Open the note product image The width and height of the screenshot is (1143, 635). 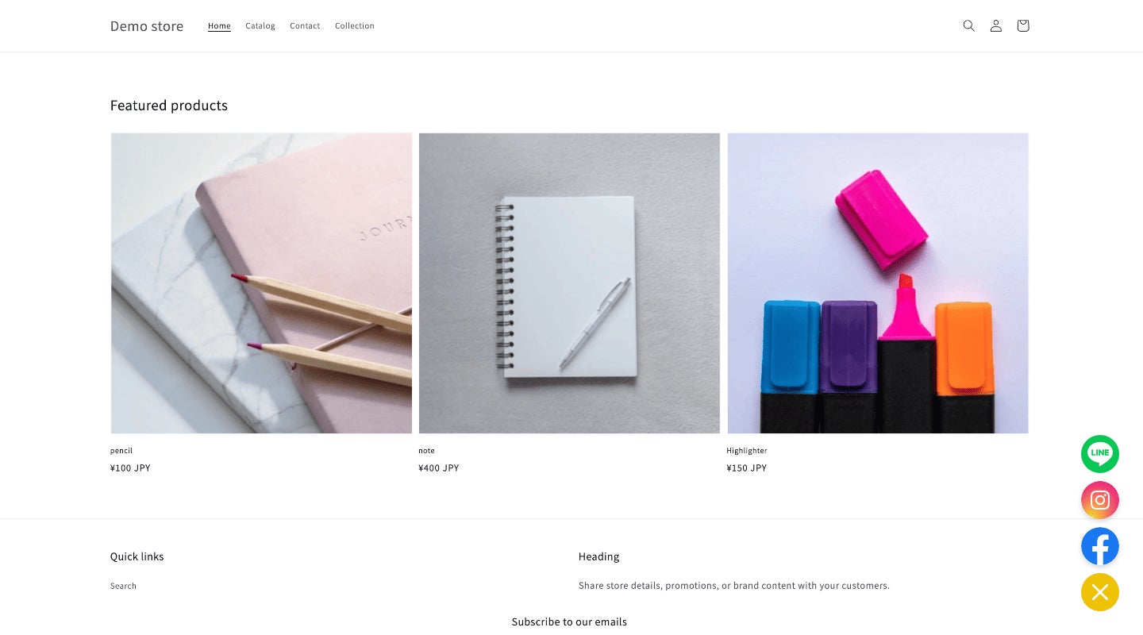coord(569,283)
